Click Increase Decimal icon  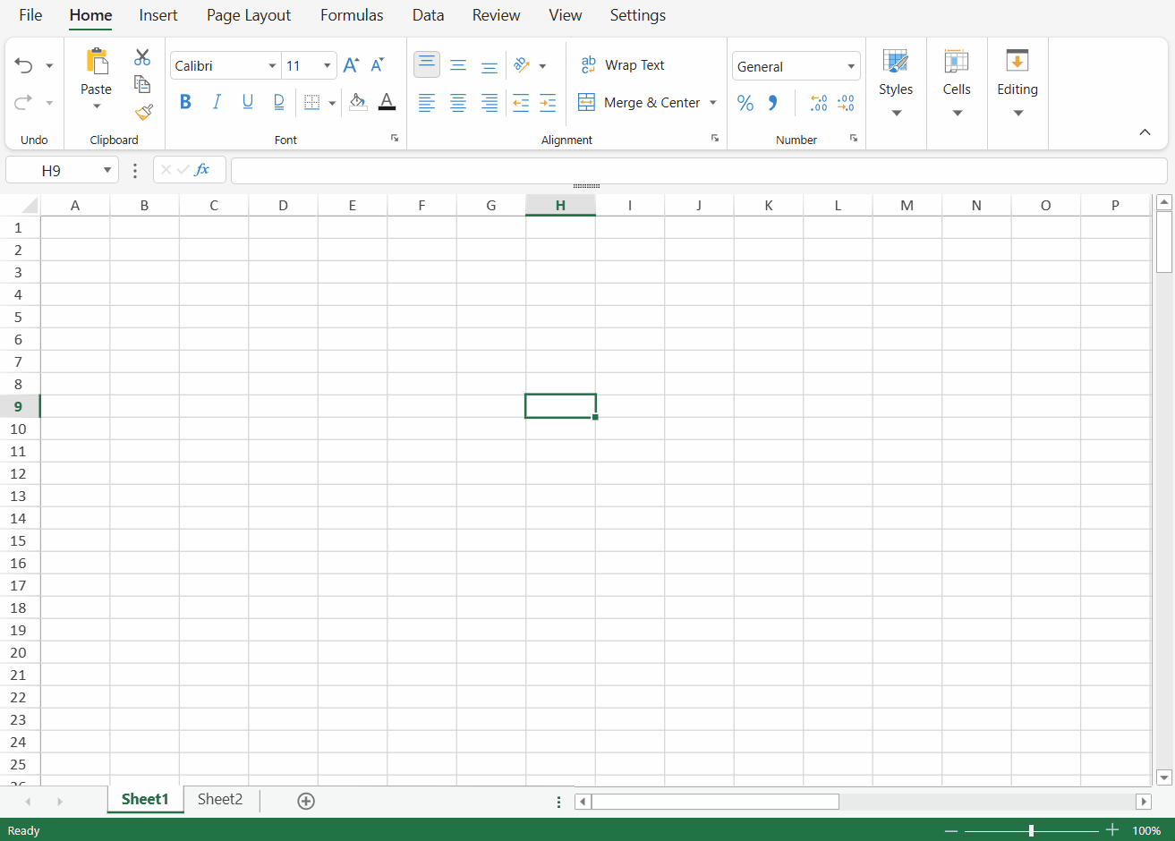click(x=818, y=103)
